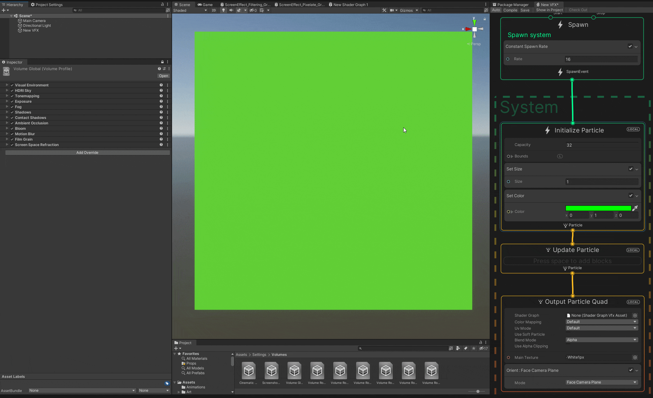Toggle hidden packages visibility in Project

click(x=483, y=348)
